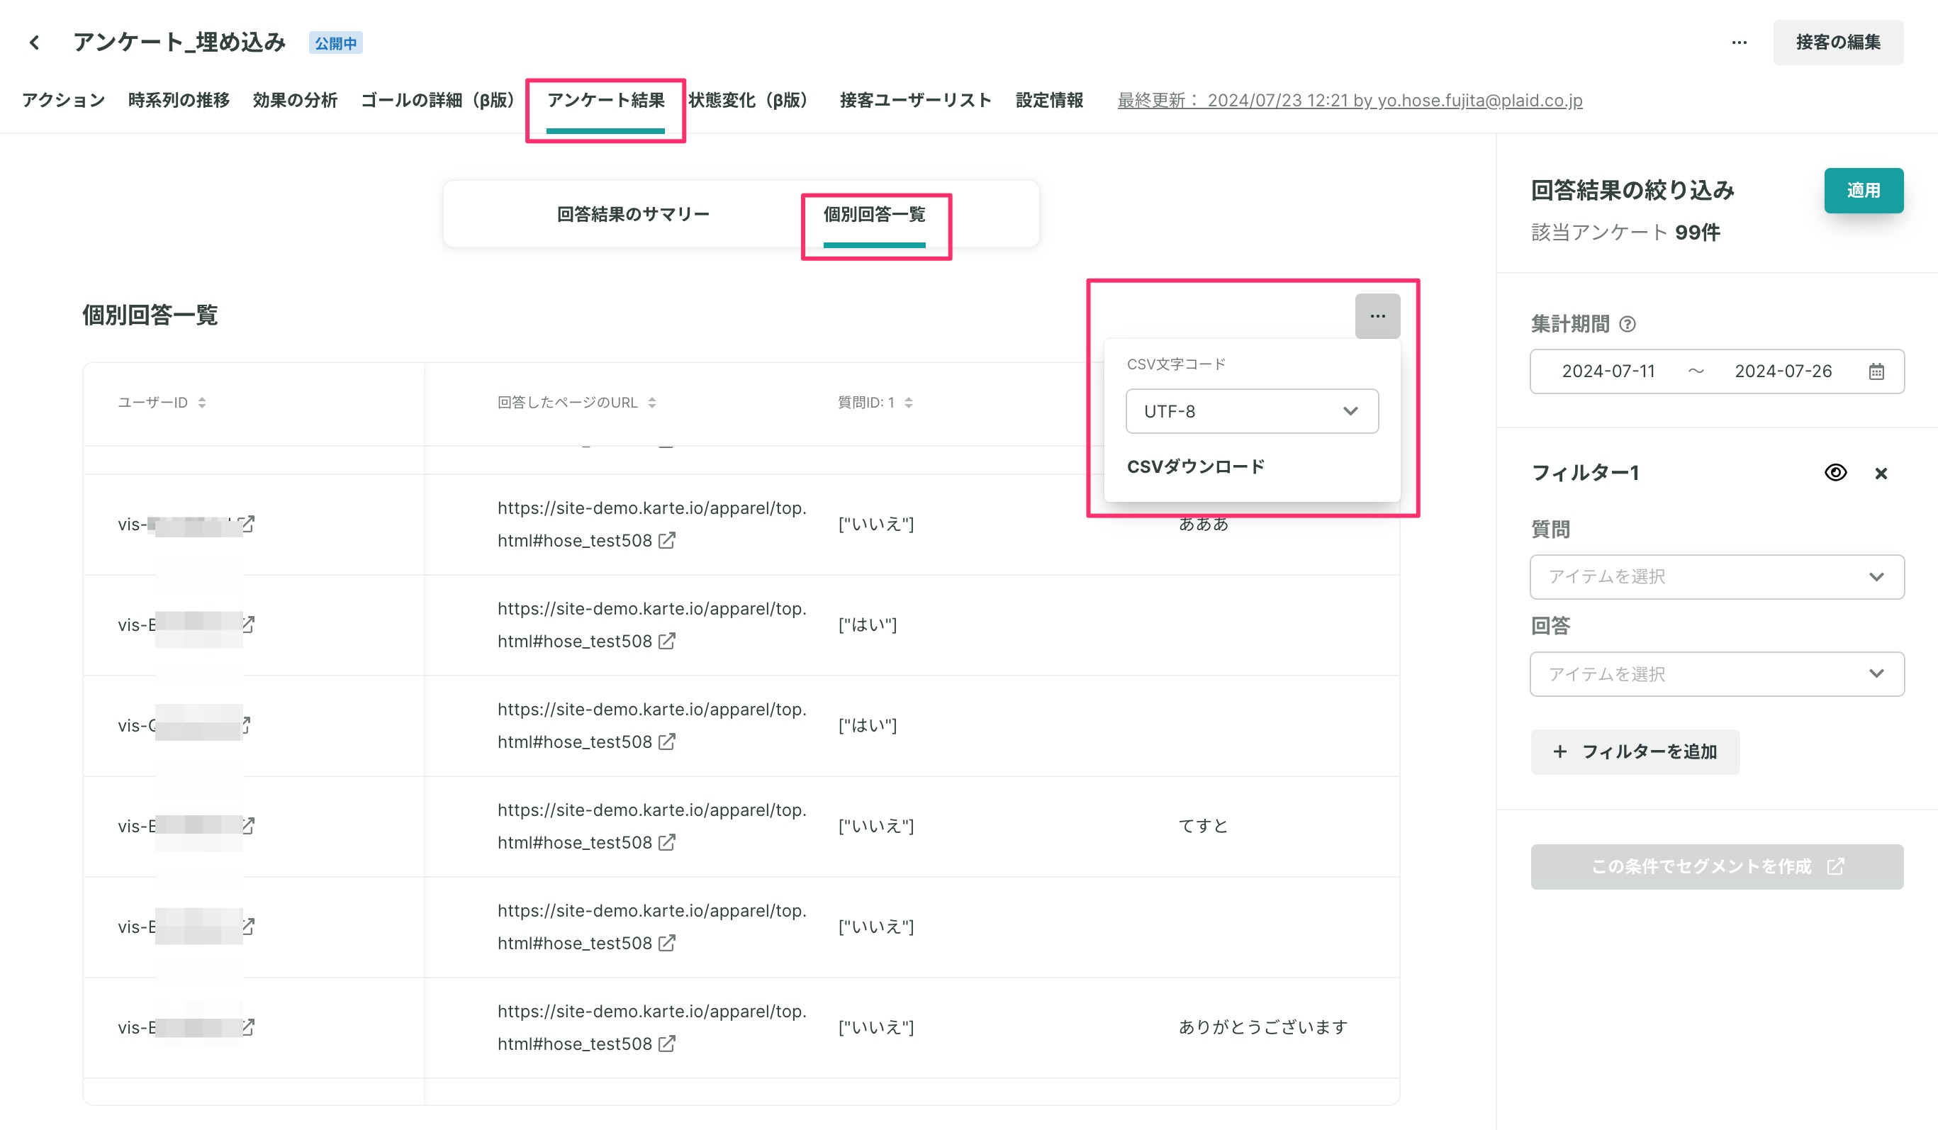The image size is (1938, 1130).
Task: Open the 質問 item selection dropdown
Action: click(x=1717, y=577)
